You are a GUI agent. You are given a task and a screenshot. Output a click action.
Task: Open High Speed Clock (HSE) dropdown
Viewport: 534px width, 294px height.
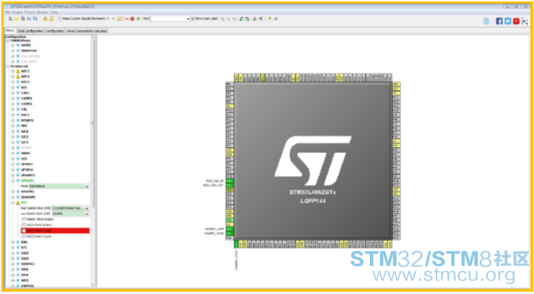[71, 208]
